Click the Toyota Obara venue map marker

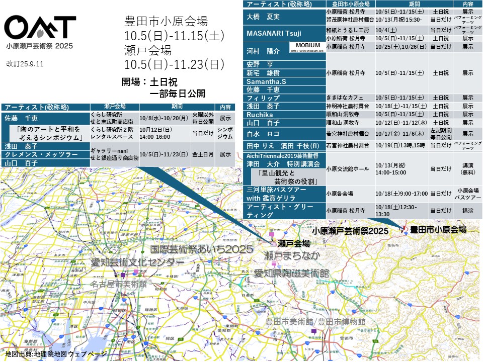coord(402,228)
